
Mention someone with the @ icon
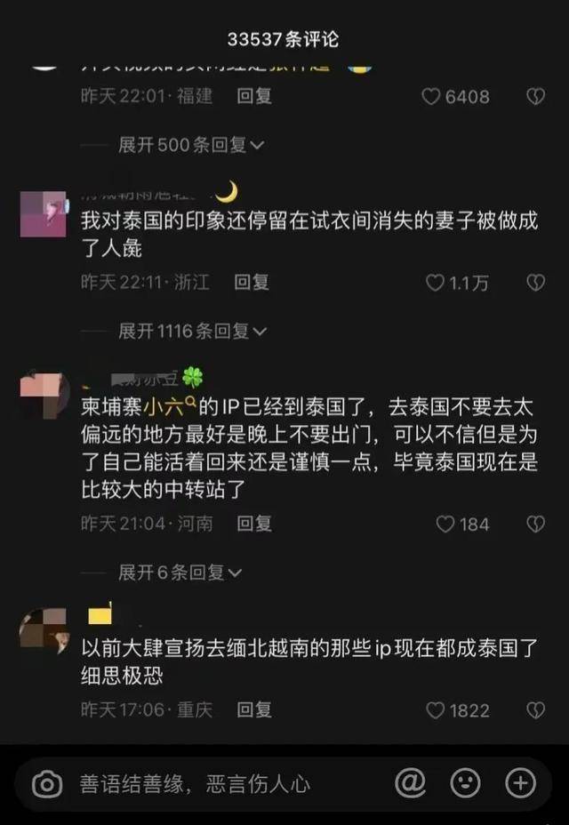click(411, 783)
